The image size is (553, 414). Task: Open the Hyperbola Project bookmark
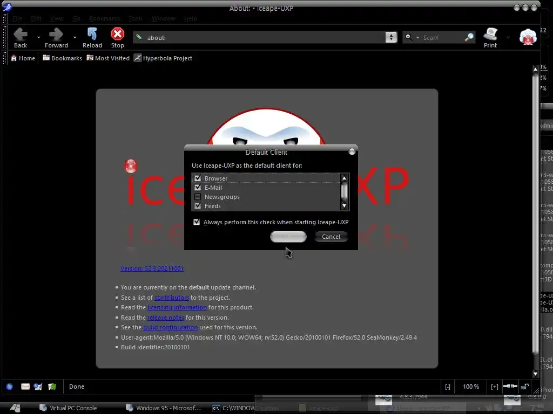pyautogui.click(x=163, y=58)
